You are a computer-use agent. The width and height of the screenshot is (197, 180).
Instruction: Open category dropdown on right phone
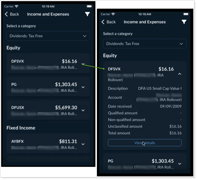(x=144, y=44)
